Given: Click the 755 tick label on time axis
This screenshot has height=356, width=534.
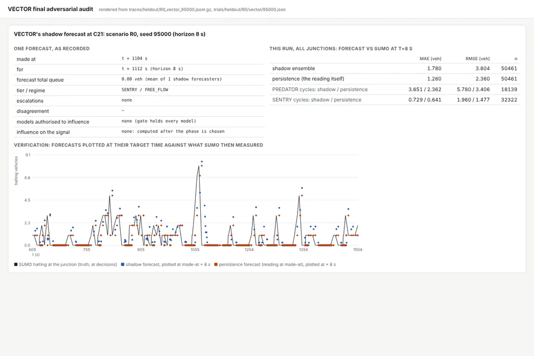Looking at the screenshot, I should (87, 250).
